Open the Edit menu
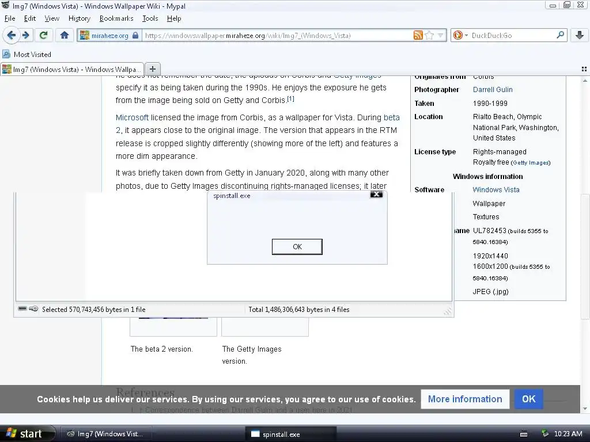The width and height of the screenshot is (590, 442). pos(30,18)
